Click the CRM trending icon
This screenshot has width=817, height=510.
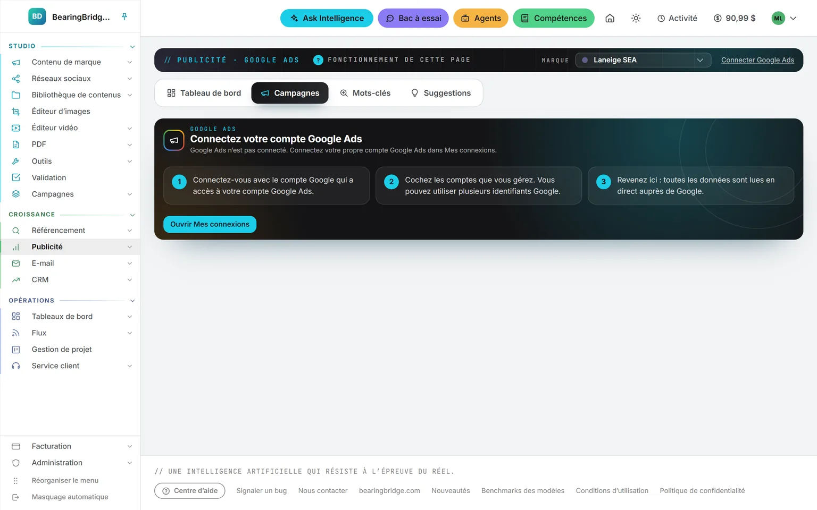coord(16,280)
